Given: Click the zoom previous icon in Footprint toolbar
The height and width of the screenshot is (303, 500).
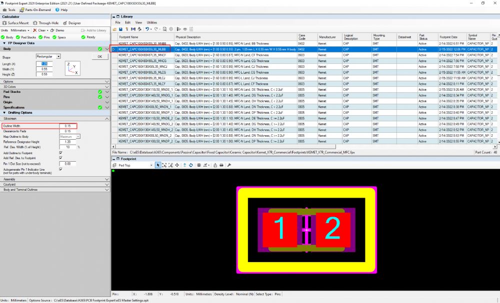Looking at the screenshot, I should point(170,165).
